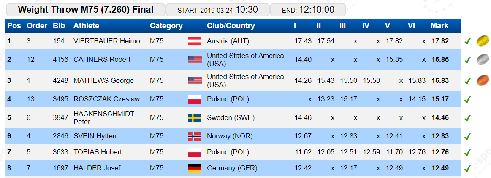
Task: Click the gold medal icon for Viertbauer
Action: pos(483,41)
